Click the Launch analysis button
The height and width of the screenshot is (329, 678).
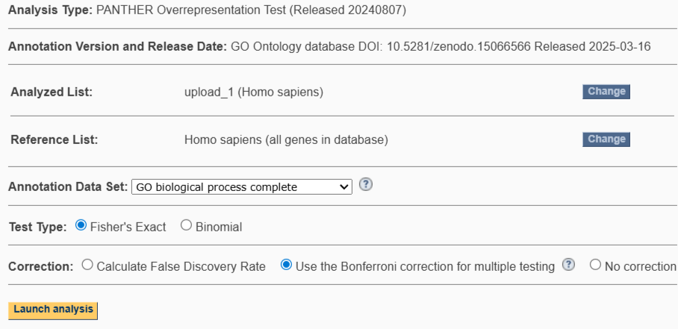[x=53, y=309]
